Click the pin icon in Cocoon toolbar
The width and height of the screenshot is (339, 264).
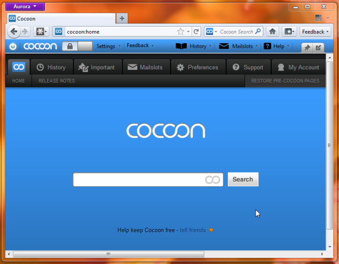point(307,48)
